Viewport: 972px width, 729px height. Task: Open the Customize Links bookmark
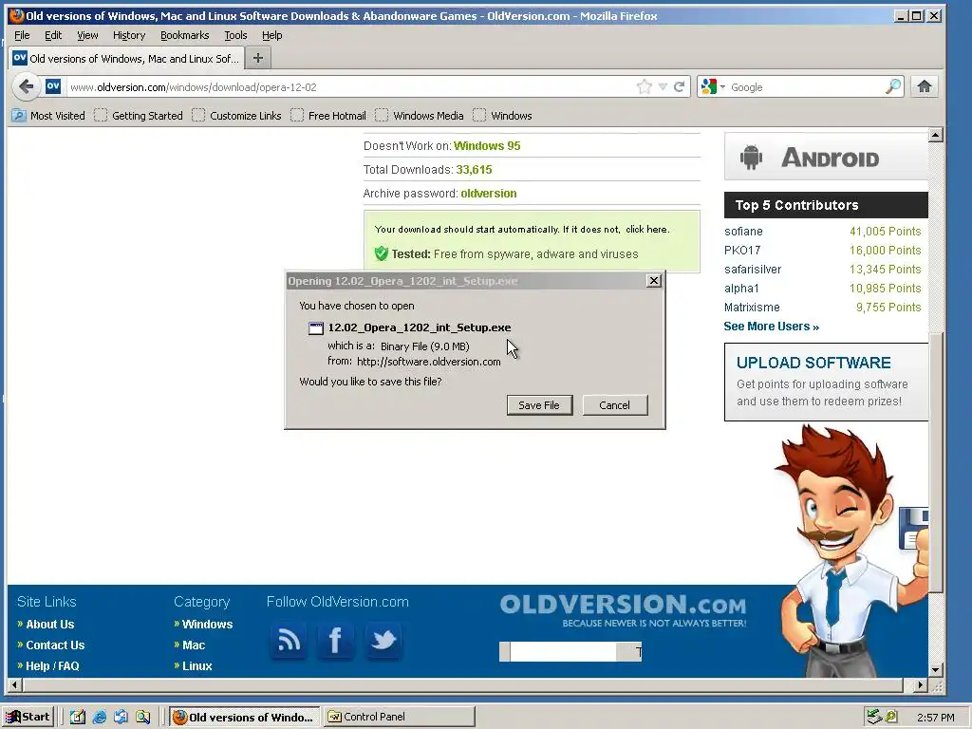[236, 115]
